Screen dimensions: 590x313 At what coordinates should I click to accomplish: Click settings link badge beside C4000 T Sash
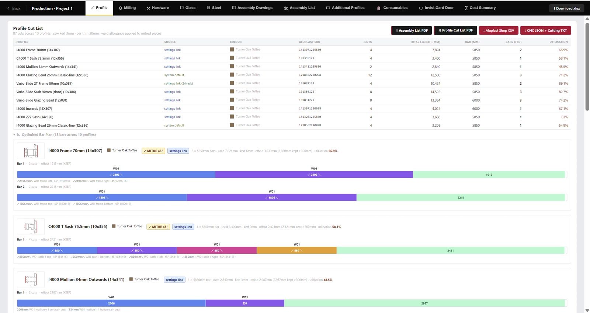[x=183, y=227]
